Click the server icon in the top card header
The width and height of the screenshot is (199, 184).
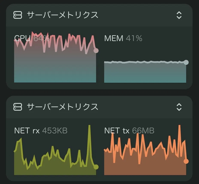(18, 15)
